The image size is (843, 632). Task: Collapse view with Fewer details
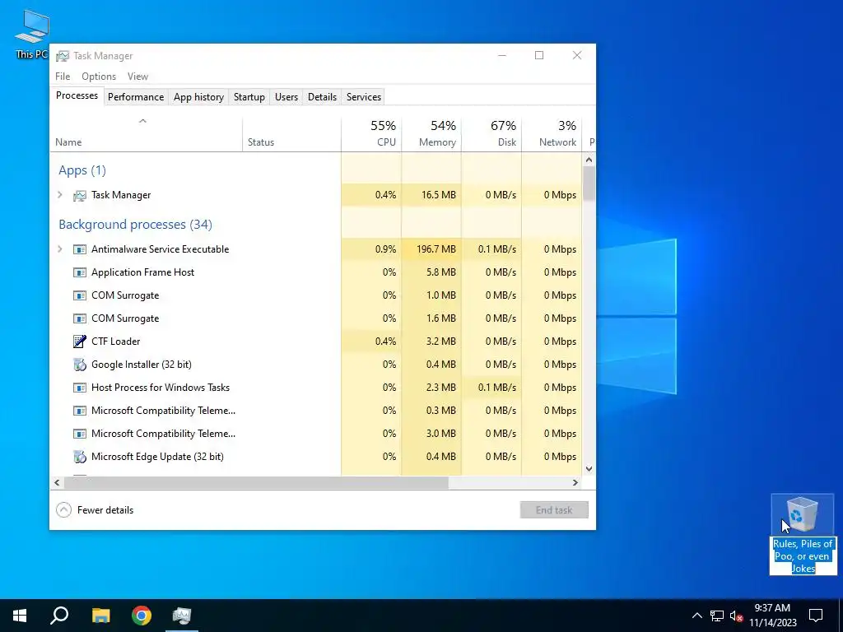[95, 510]
